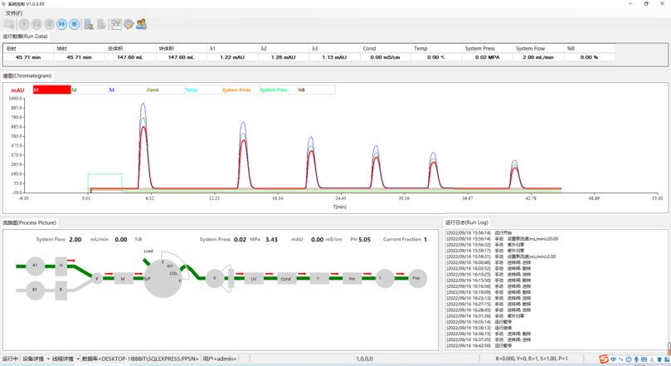Toggle the λ2 curve legend entry
Viewport: 671px width, 366px height.
[x=75, y=90]
